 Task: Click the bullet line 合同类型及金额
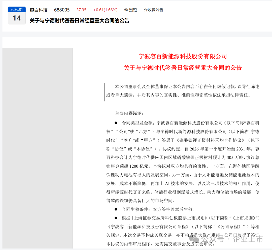[x=187, y=123]
